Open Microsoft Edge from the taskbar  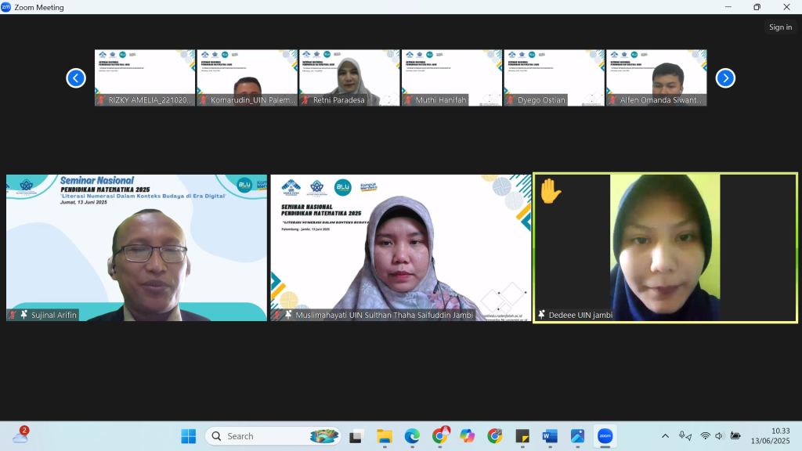[412, 436]
